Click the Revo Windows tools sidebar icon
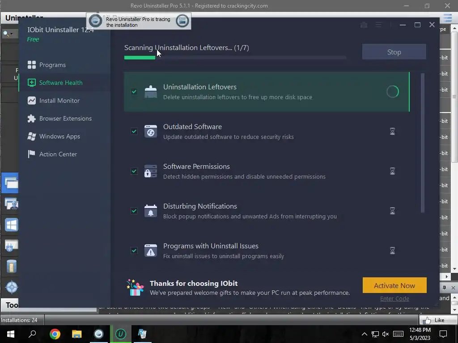 pos(11,225)
